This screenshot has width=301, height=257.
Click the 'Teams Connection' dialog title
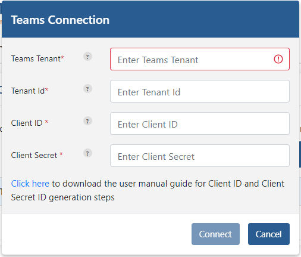60,20
